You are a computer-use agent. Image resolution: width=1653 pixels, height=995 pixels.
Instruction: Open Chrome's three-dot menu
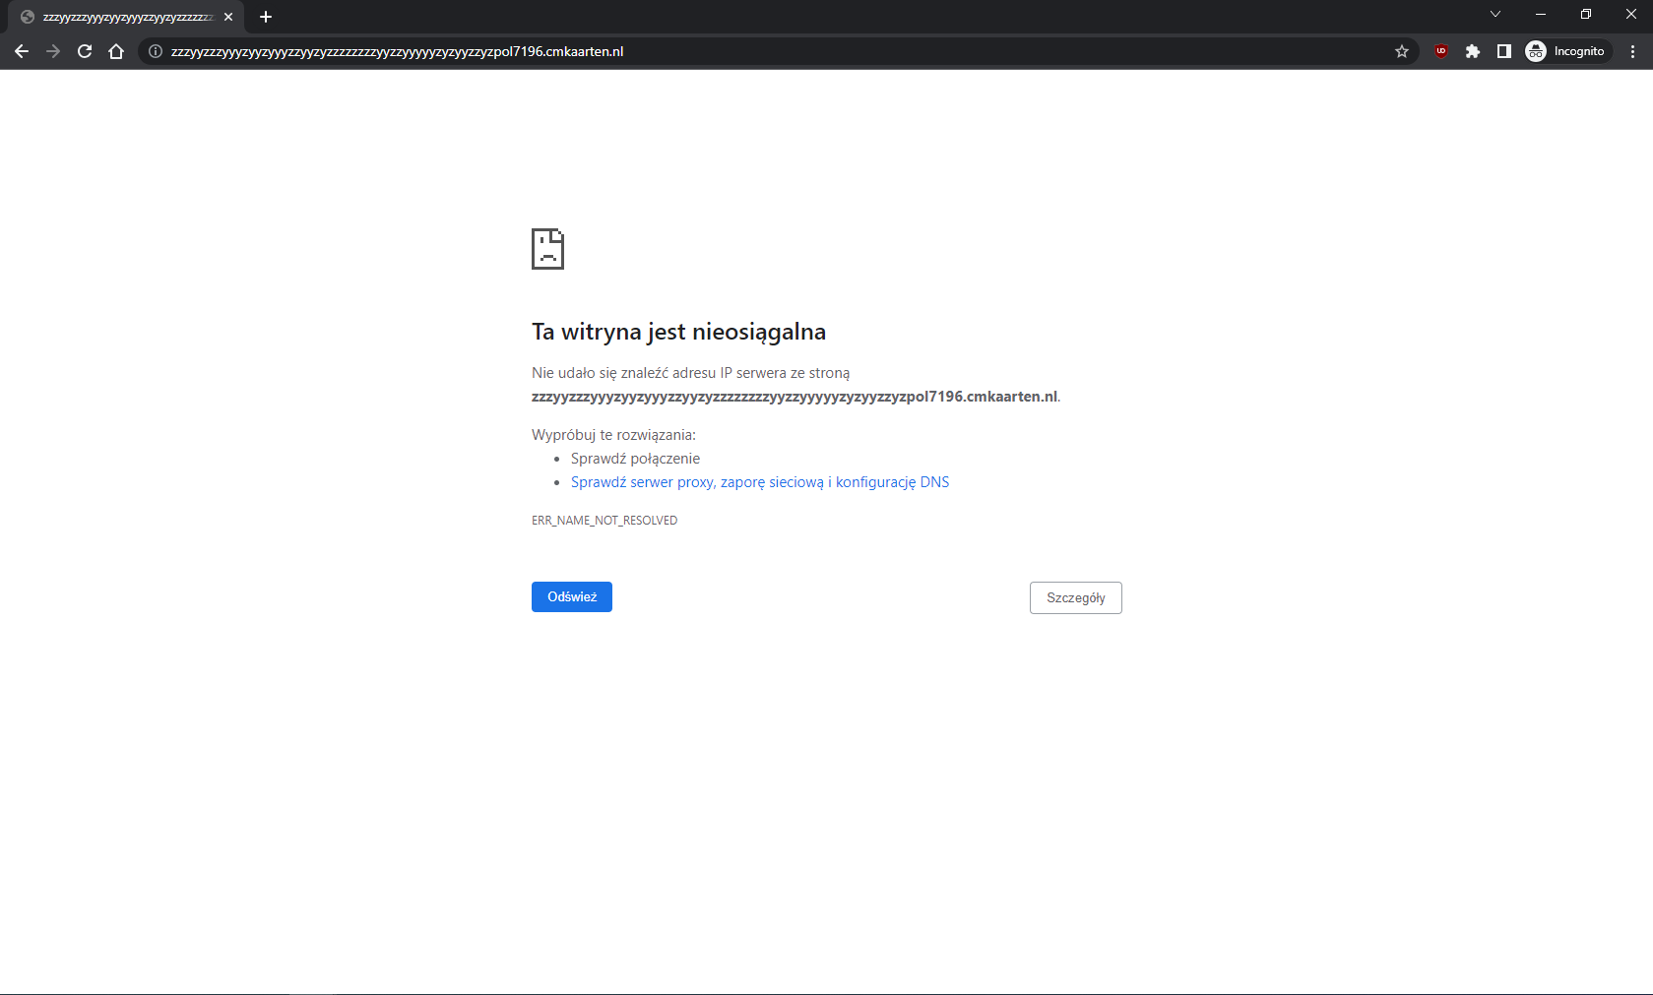coord(1633,51)
